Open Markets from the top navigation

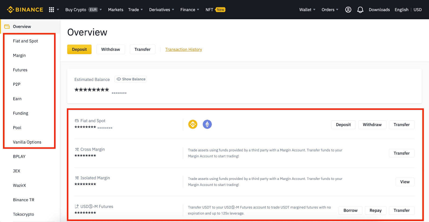click(x=116, y=10)
